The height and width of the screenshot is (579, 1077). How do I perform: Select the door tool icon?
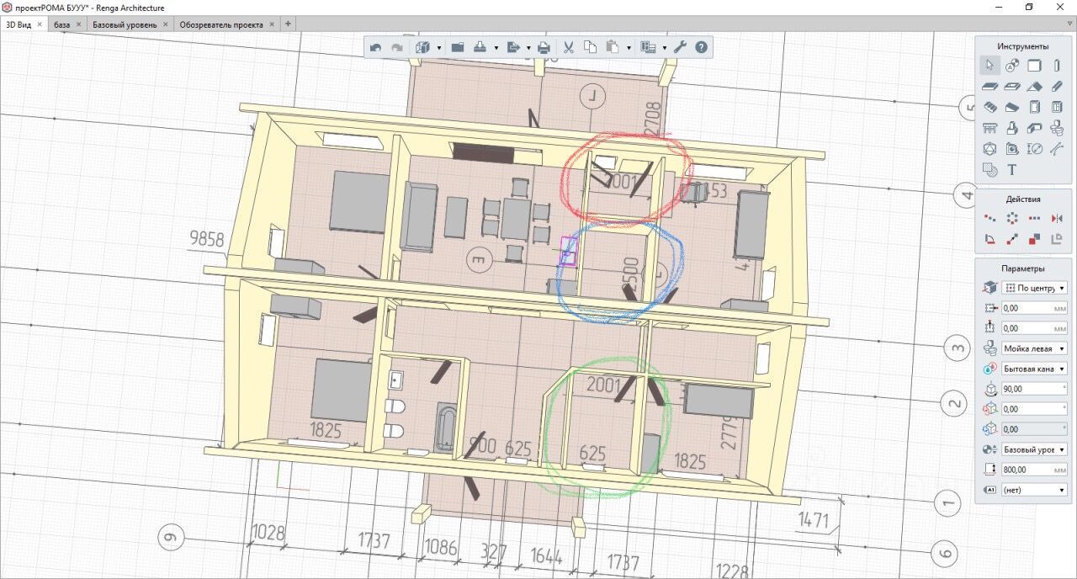(1035, 107)
